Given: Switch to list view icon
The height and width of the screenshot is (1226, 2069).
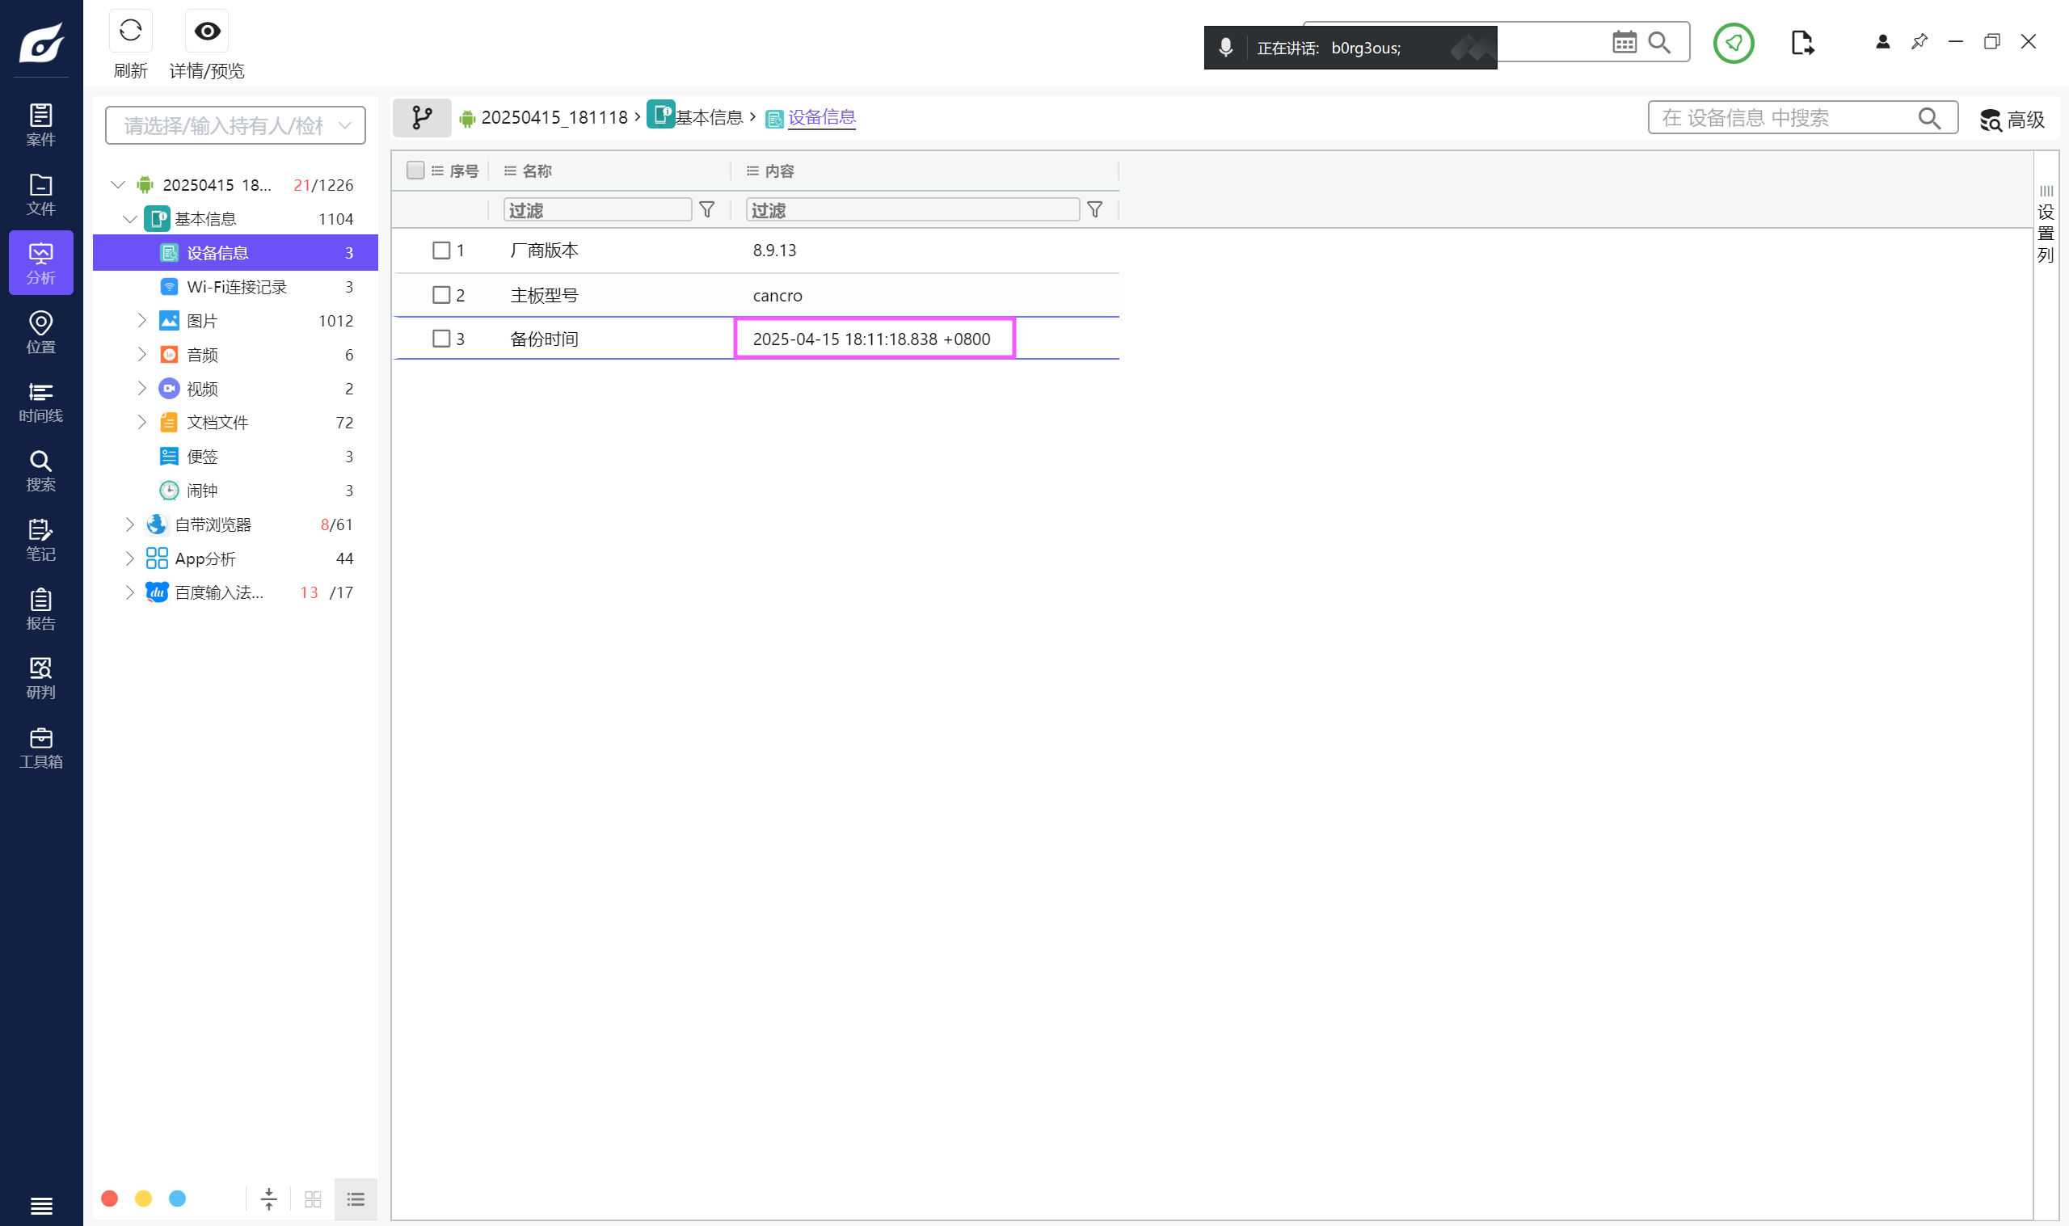Looking at the screenshot, I should [x=355, y=1199].
